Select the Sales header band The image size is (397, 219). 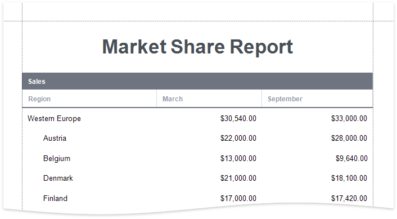tap(197, 81)
